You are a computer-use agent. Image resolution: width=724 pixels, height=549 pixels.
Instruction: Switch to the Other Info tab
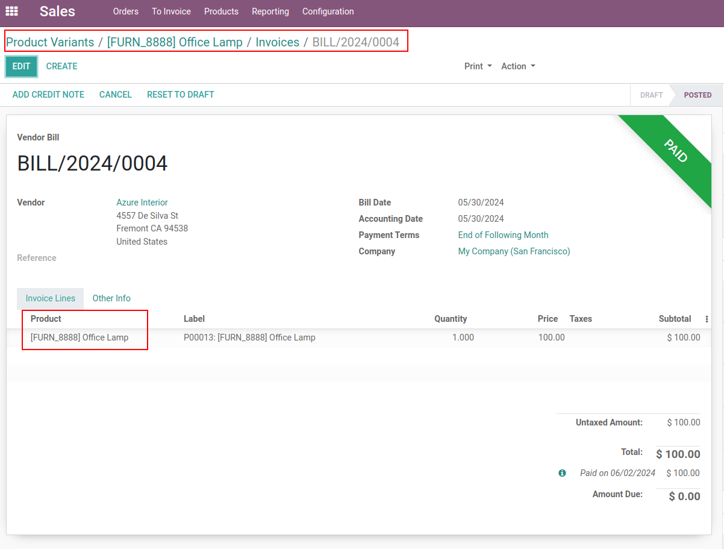pyautogui.click(x=111, y=298)
